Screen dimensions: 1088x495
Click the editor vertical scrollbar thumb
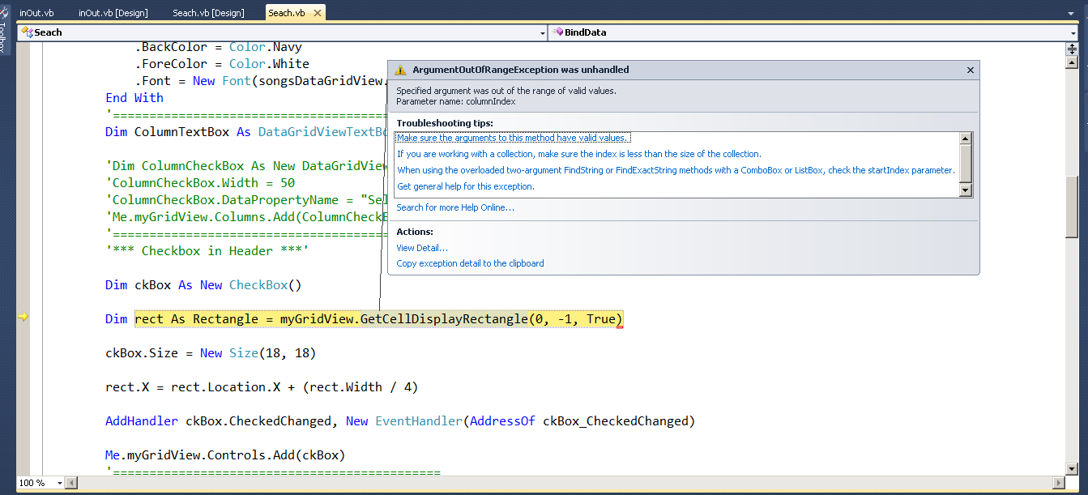[1072, 207]
